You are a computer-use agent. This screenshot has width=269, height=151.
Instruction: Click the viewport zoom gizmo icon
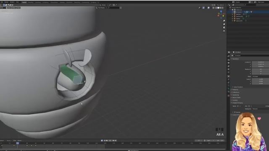(224, 21)
